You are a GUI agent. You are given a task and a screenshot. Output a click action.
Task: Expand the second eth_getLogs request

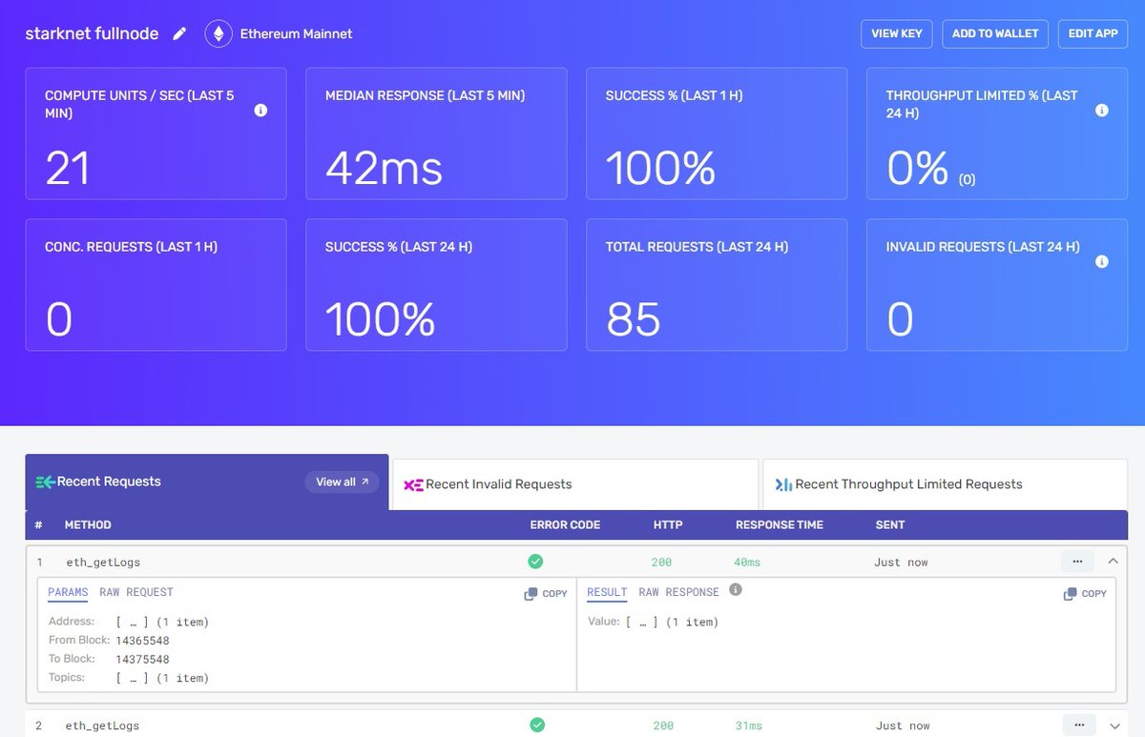(1113, 726)
